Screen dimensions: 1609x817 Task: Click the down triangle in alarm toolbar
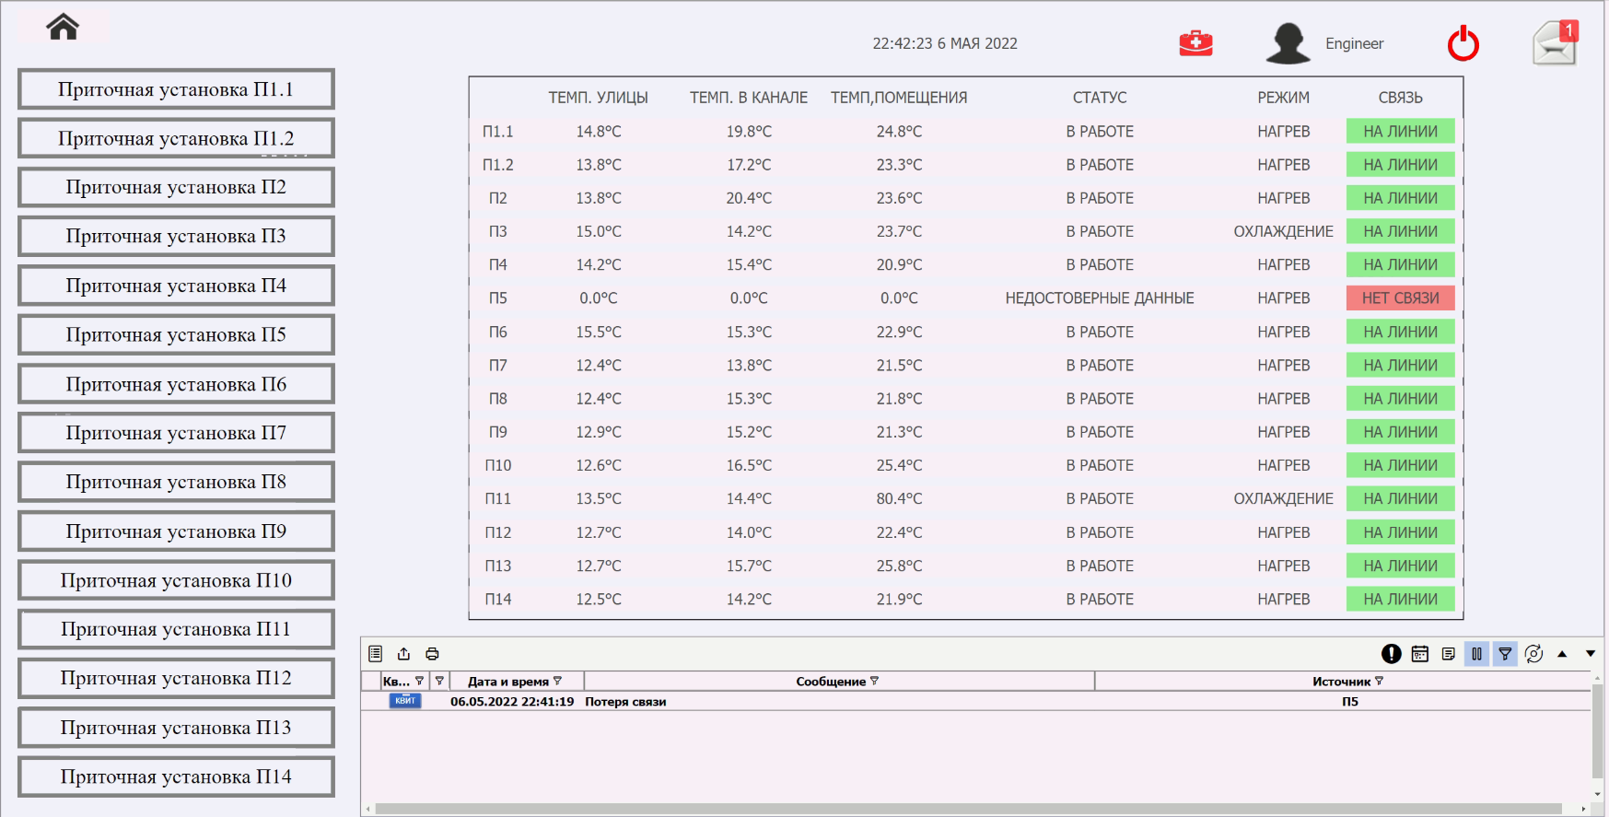(x=1591, y=654)
